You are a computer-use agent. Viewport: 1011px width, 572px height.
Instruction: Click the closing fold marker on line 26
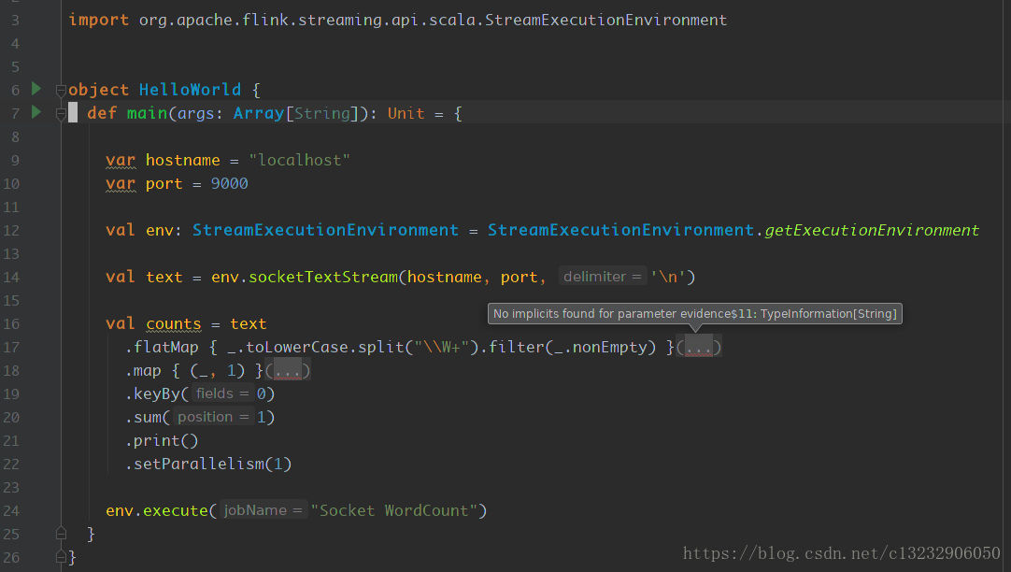[x=61, y=556]
